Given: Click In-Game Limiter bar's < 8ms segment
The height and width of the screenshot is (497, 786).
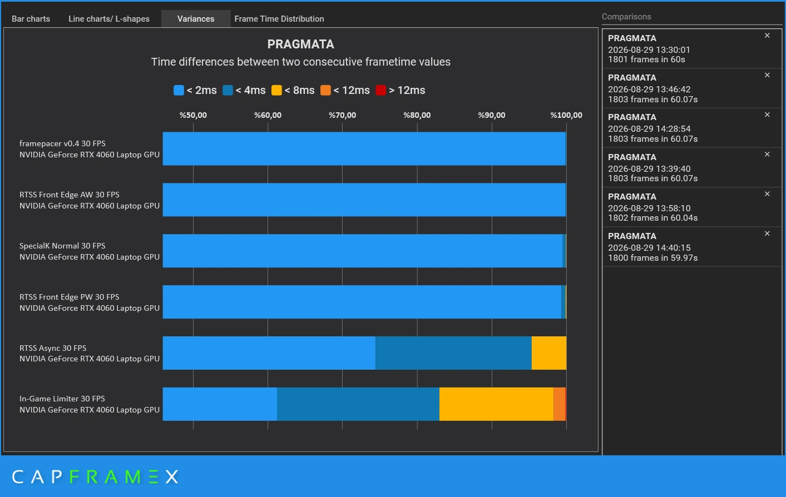Looking at the screenshot, I should click(x=496, y=404).
